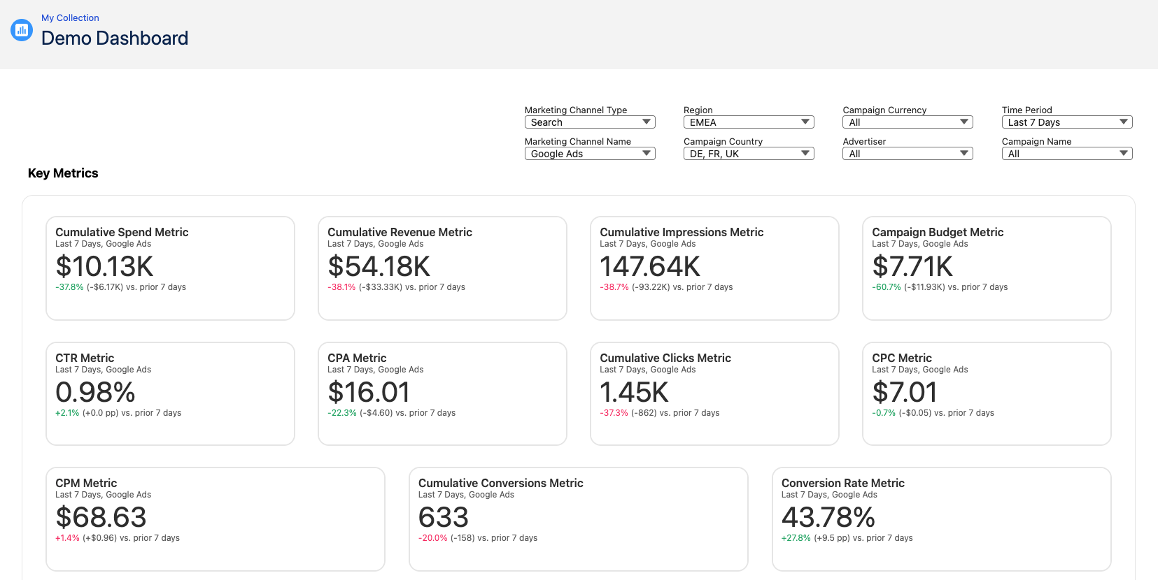Open the Conversion Rate Metric card

tap(940, 519)
